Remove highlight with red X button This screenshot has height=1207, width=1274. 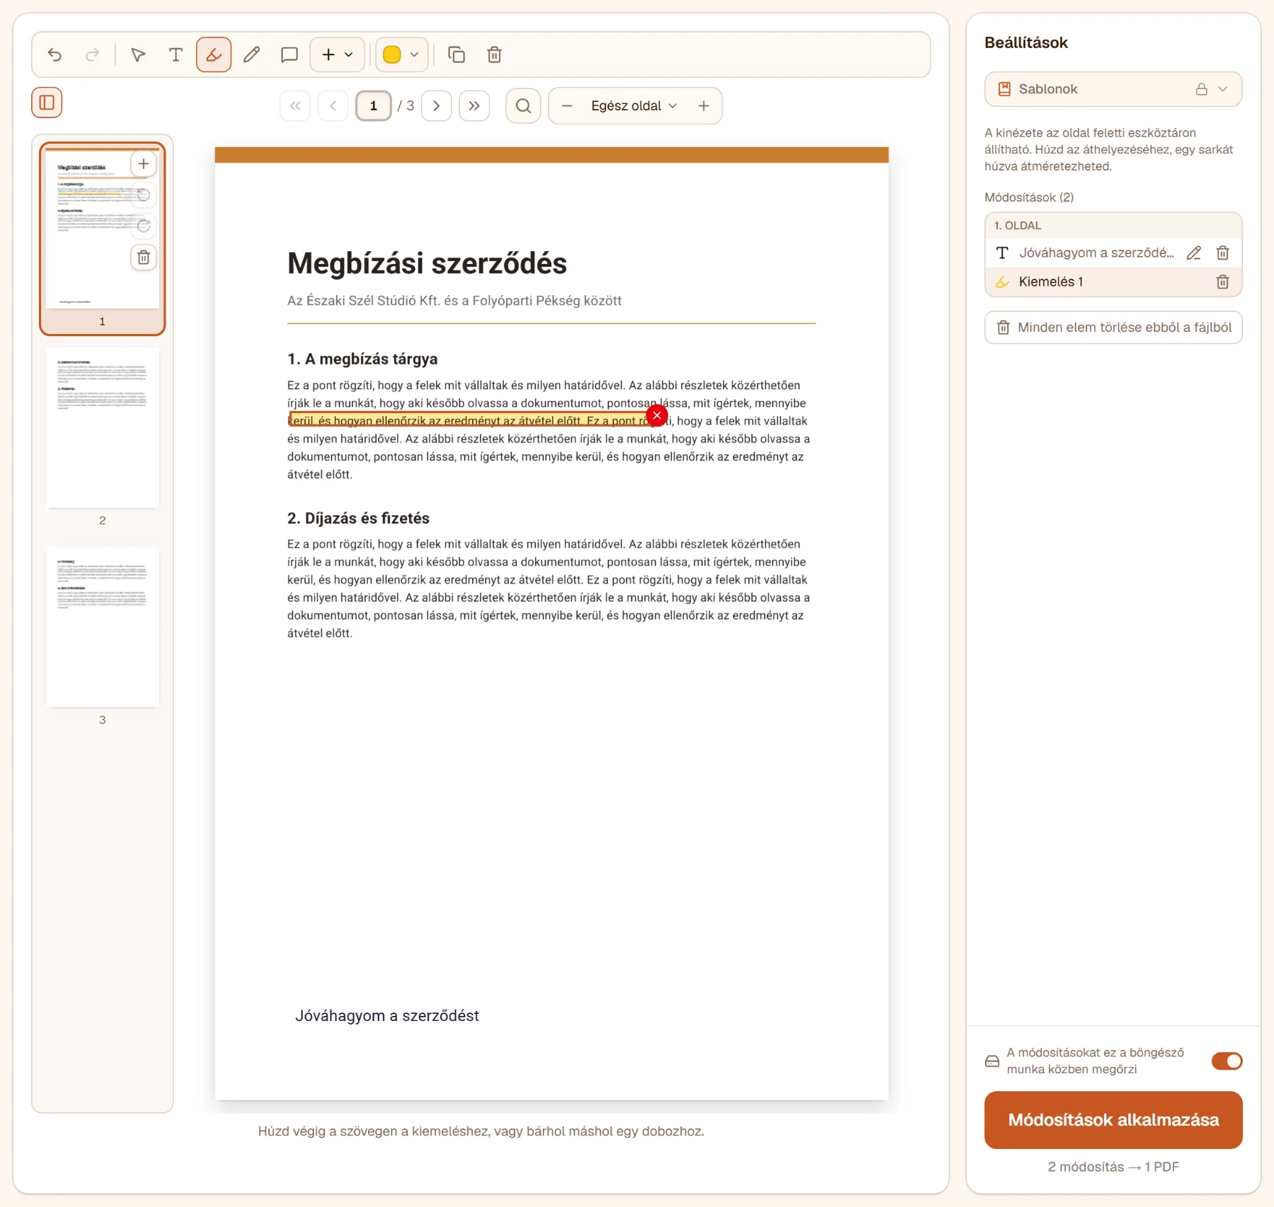point(658,415)
